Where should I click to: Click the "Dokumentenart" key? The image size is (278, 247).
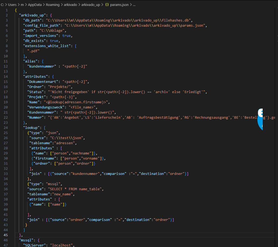(43, 82)
